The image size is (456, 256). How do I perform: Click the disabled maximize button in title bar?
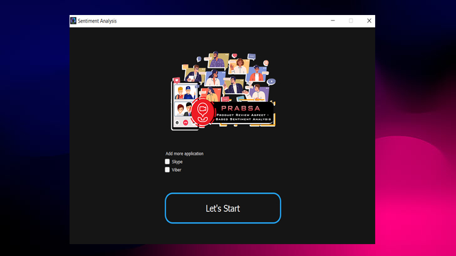[x=351, y=21]
